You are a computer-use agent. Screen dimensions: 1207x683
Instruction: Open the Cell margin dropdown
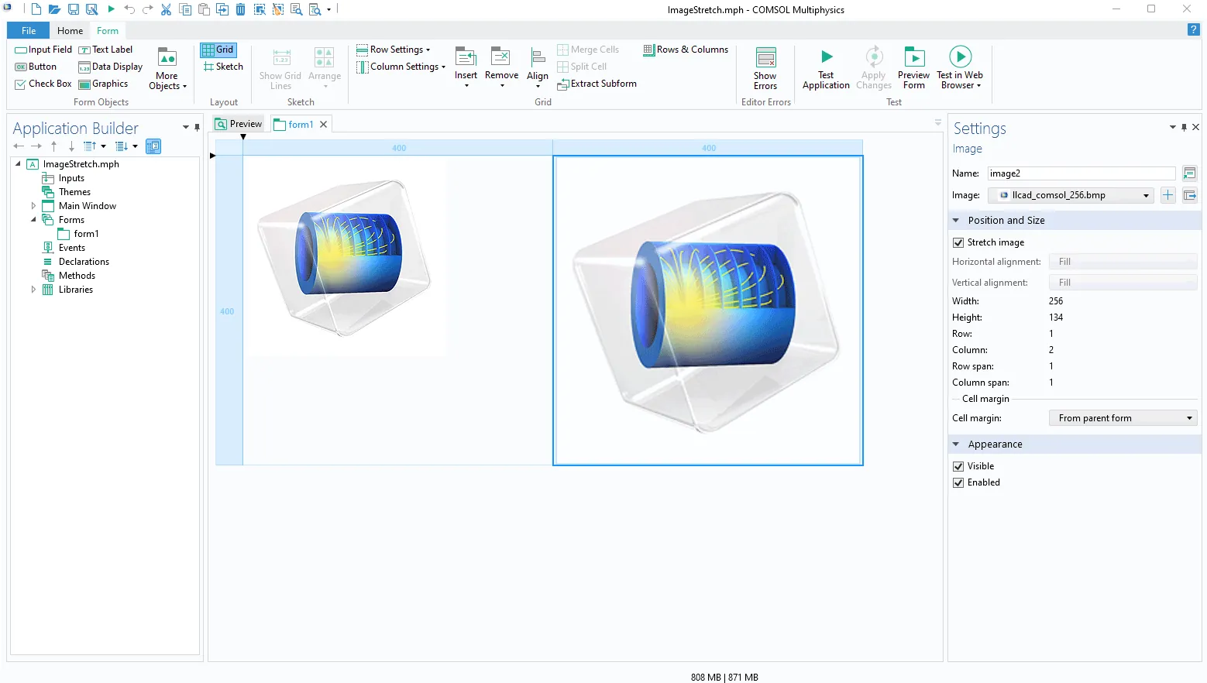(x=1123, y=418)
